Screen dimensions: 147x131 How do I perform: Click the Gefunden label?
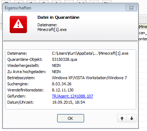pos(17,96)
